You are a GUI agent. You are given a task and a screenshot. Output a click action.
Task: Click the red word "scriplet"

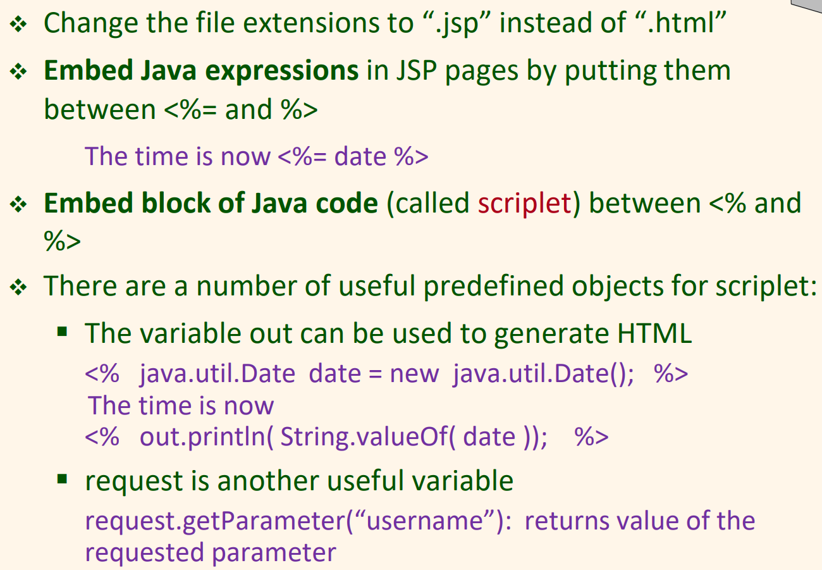click(x=525, y=204)
